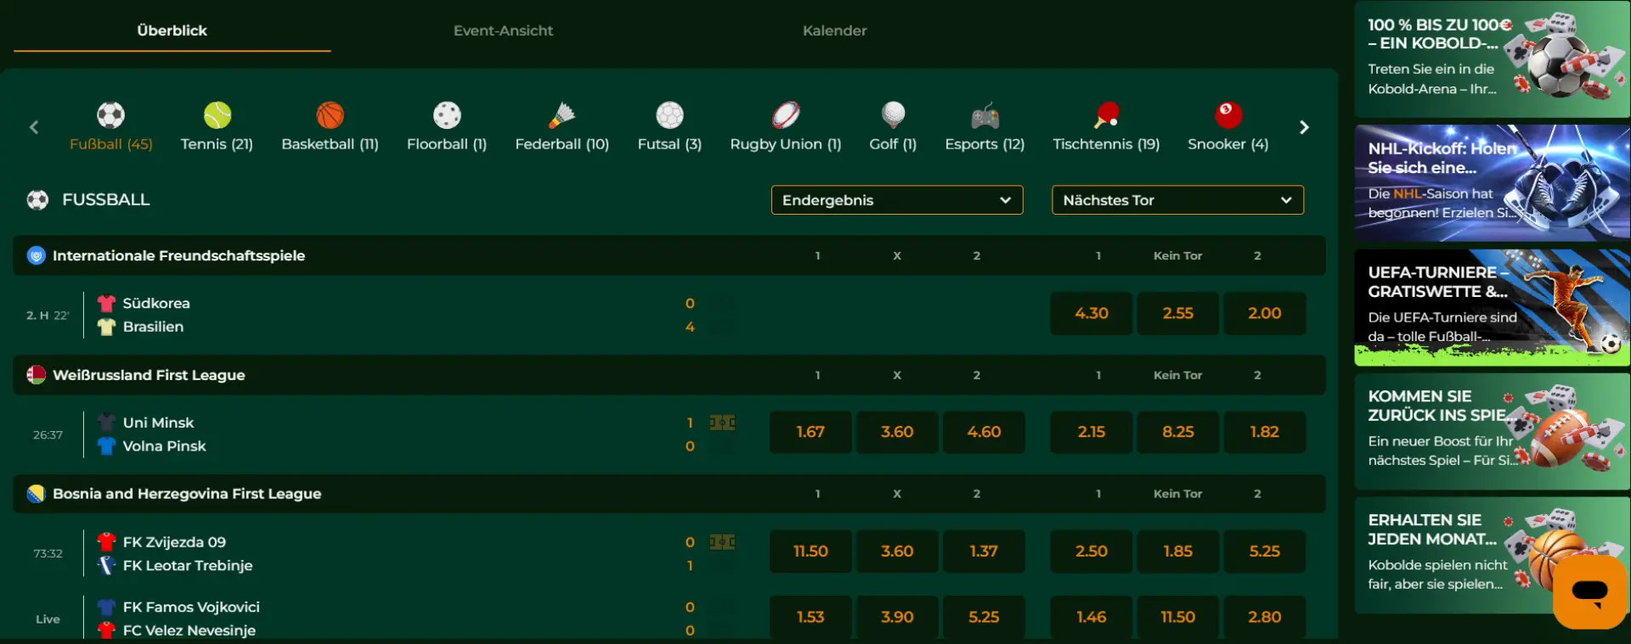Click the Bosnia and Herzegovina flag icon
This screenshot has height=644, width=1631.
pos(36,494)
